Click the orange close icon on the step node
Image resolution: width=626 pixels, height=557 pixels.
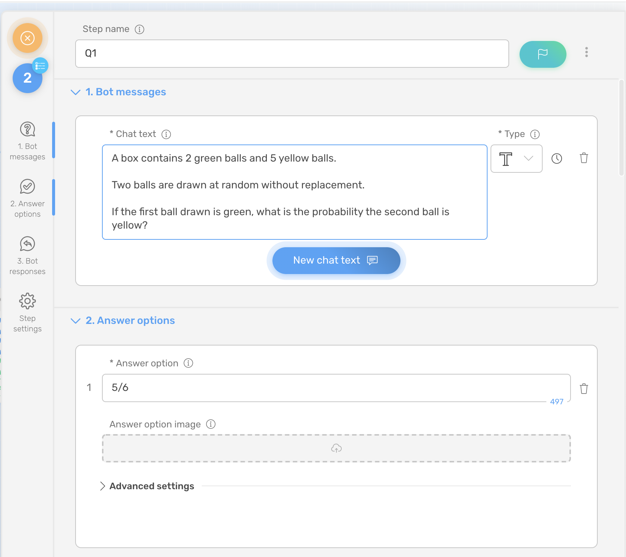[x=27, y=38]
